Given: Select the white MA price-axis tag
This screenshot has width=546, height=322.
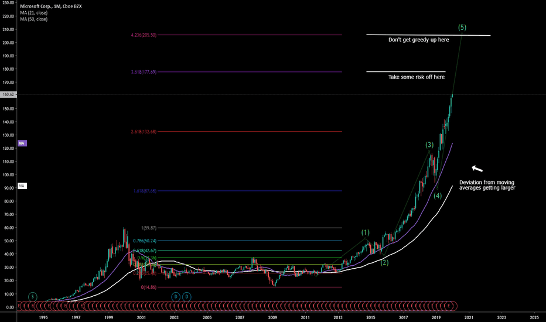Looking at the screenshot, I should (22, 186).
